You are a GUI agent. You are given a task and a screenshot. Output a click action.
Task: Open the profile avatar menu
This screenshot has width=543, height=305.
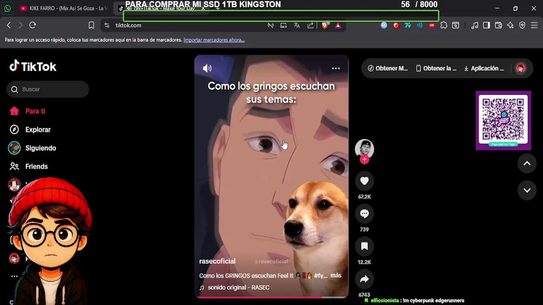click(521, 68)
